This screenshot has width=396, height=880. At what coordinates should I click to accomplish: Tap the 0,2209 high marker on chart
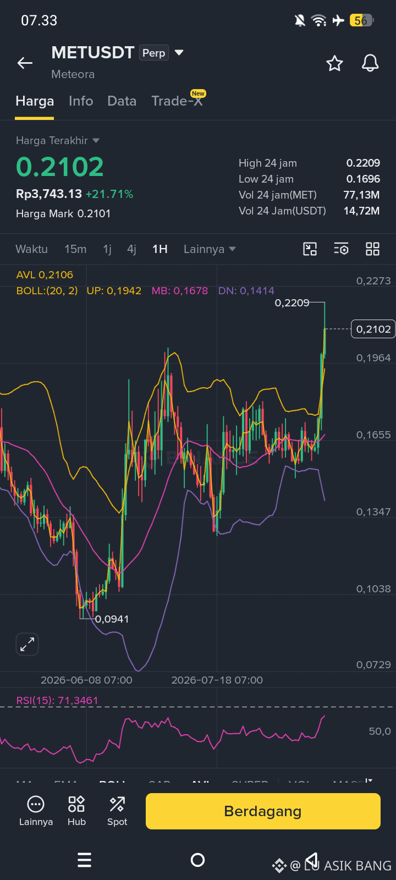click(x=292, y=303)
